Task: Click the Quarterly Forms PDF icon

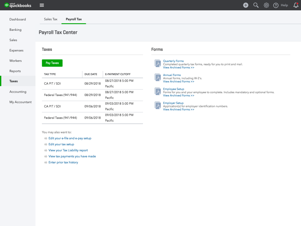Action: pos(157,63)
